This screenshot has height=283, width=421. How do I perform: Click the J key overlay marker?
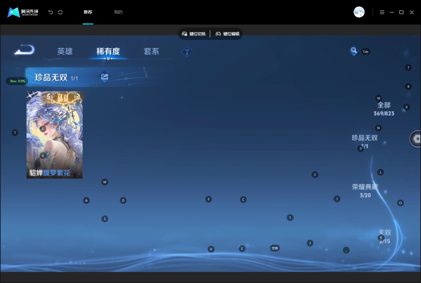(310, 243)
